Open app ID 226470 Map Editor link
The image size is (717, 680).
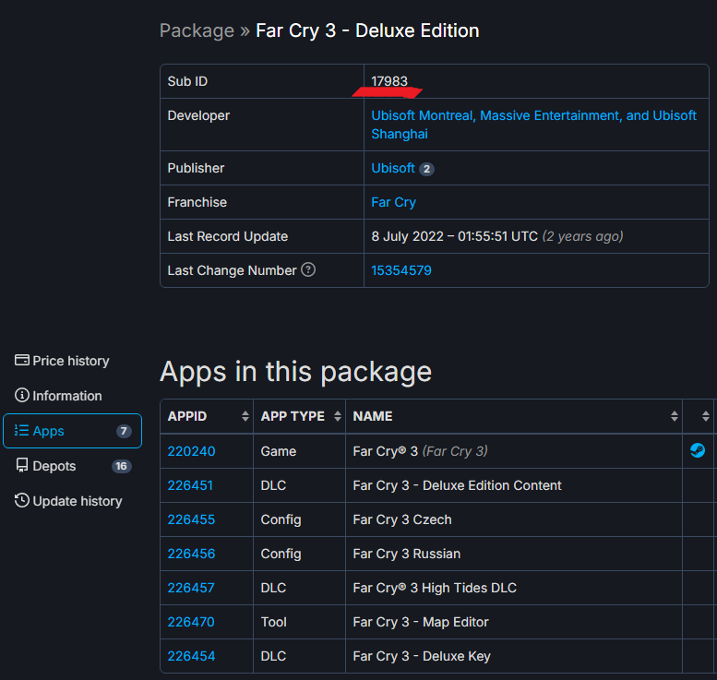click(x=191, y=622)
